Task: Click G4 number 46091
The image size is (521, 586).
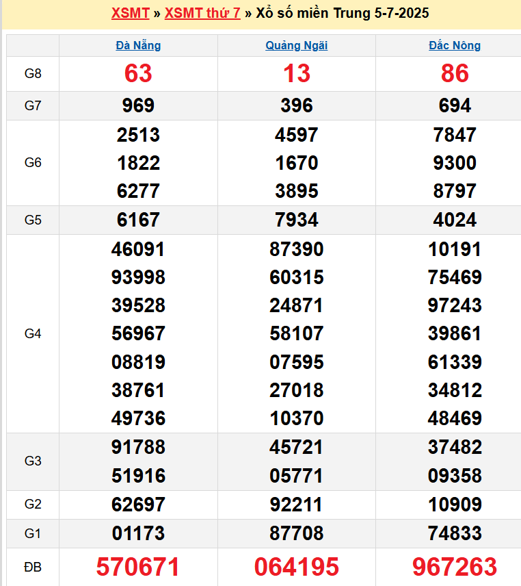Action: (x=138, y=250)
